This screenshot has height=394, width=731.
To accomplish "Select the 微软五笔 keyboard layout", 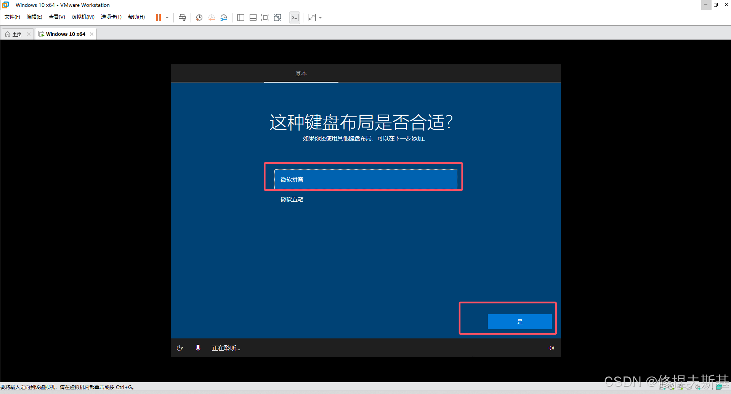I will (365, 199).
